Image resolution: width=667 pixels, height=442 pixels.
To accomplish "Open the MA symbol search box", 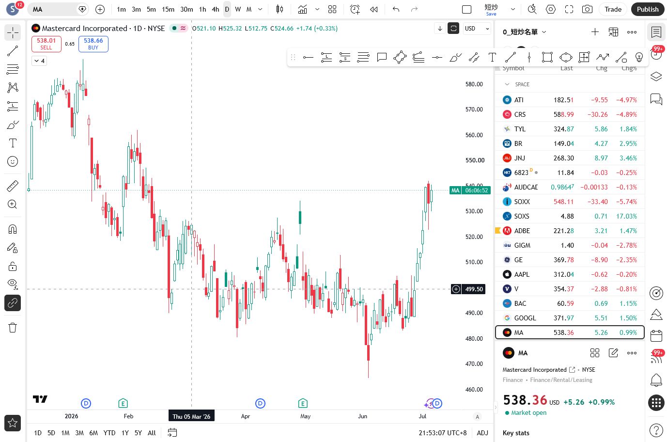I will point(57,9).
